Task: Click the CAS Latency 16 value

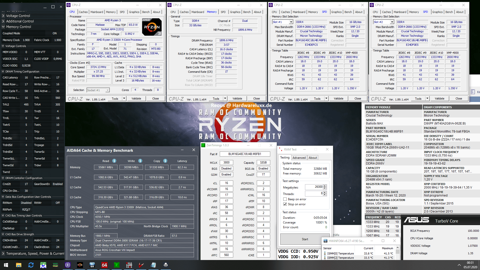Action: click(26, 77)
